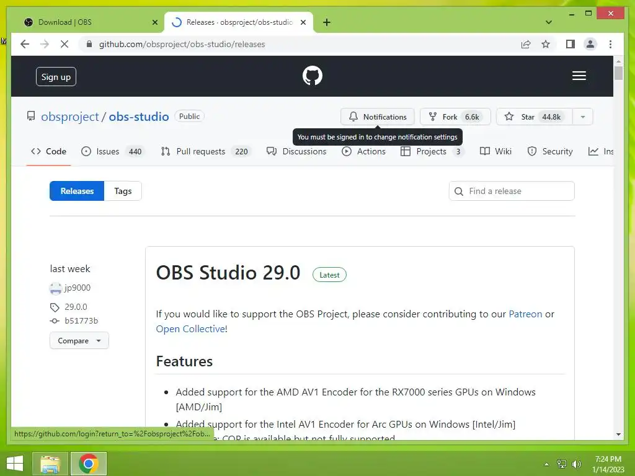
Task: Close the Download | OBS tab
Action: [154, 22]
